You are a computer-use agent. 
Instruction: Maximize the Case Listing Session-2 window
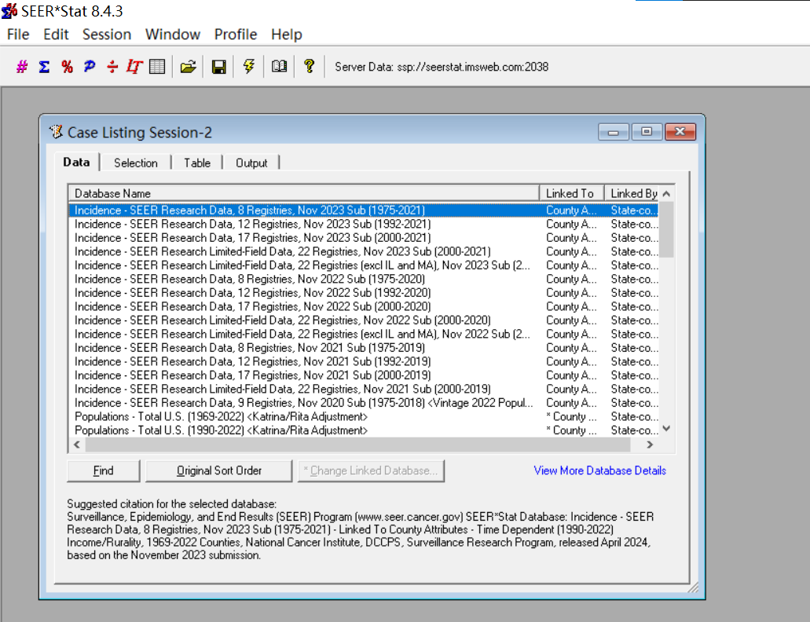647,132
